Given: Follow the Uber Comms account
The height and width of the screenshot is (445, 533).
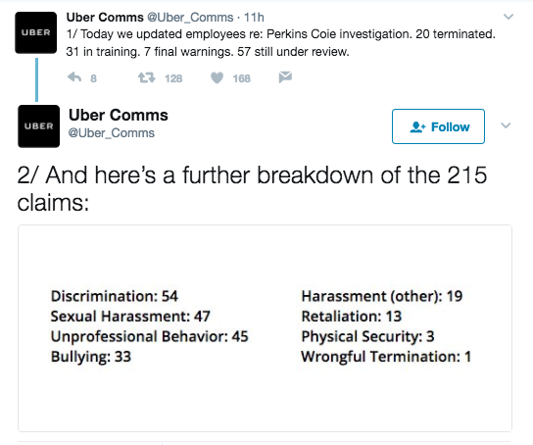Looking at the screenshot, I should pyautogui.click(x=438, y=126).
